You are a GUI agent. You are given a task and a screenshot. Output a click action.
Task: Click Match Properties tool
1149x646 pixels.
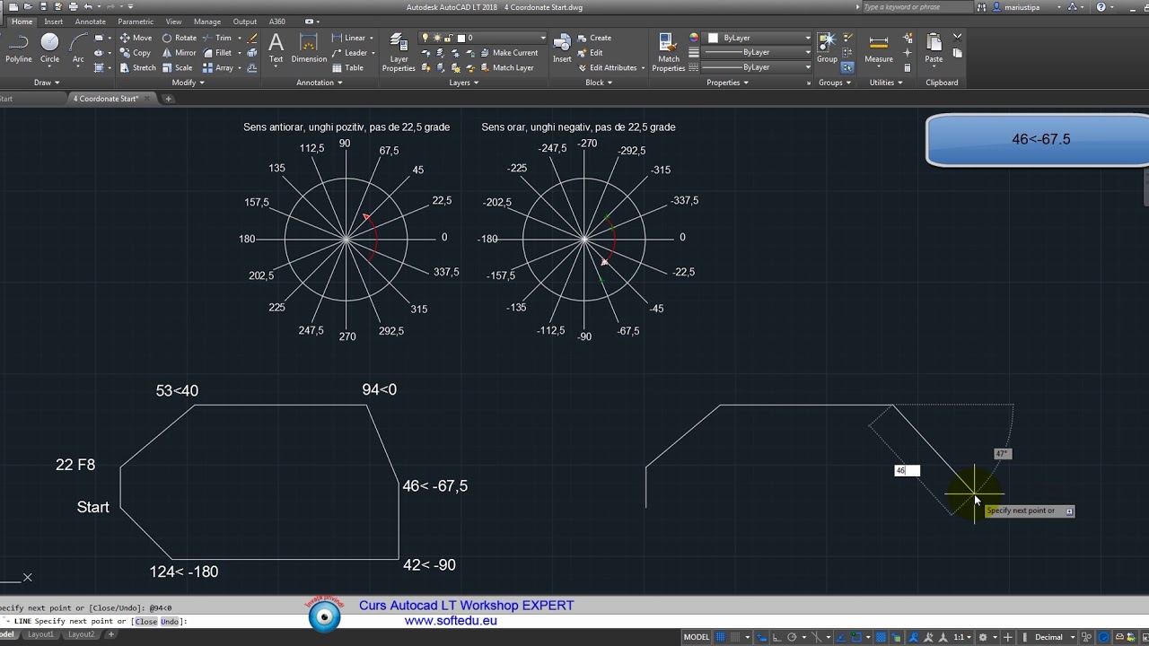coord(668,52)
